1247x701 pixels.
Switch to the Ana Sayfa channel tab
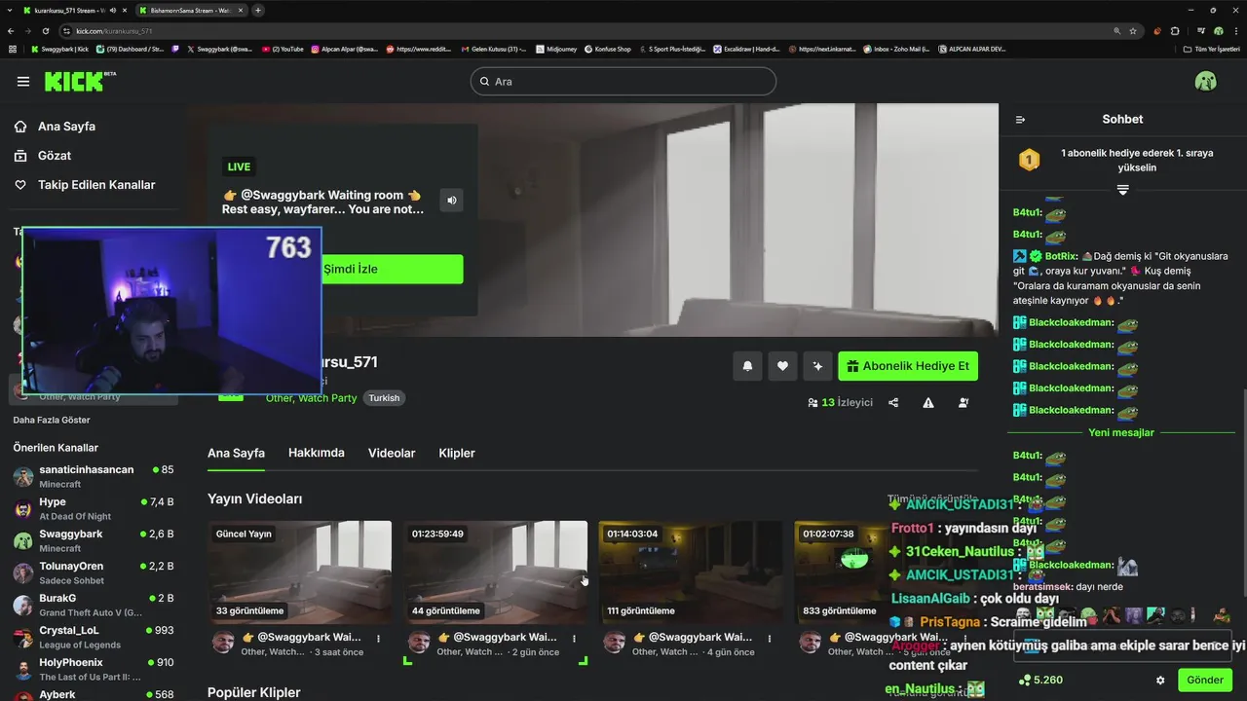(x=236, y=453)
